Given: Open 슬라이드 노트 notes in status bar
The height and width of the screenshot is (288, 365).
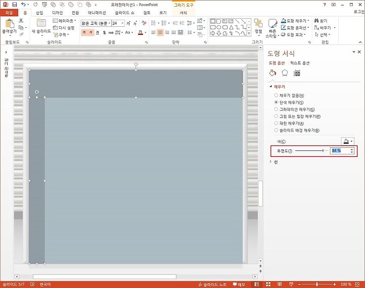Looking at the screenshot, I should (212, 284).
